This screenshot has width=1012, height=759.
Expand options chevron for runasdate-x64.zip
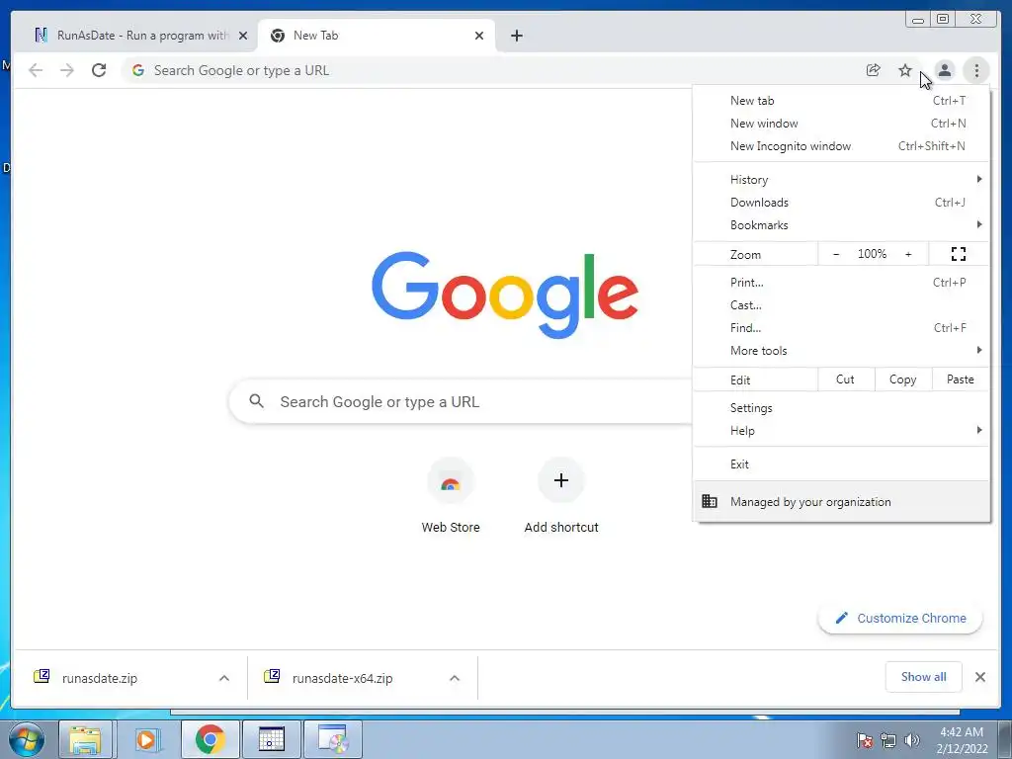[455, 678]
